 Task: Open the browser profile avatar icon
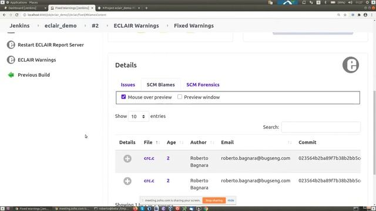pos(365,15)
